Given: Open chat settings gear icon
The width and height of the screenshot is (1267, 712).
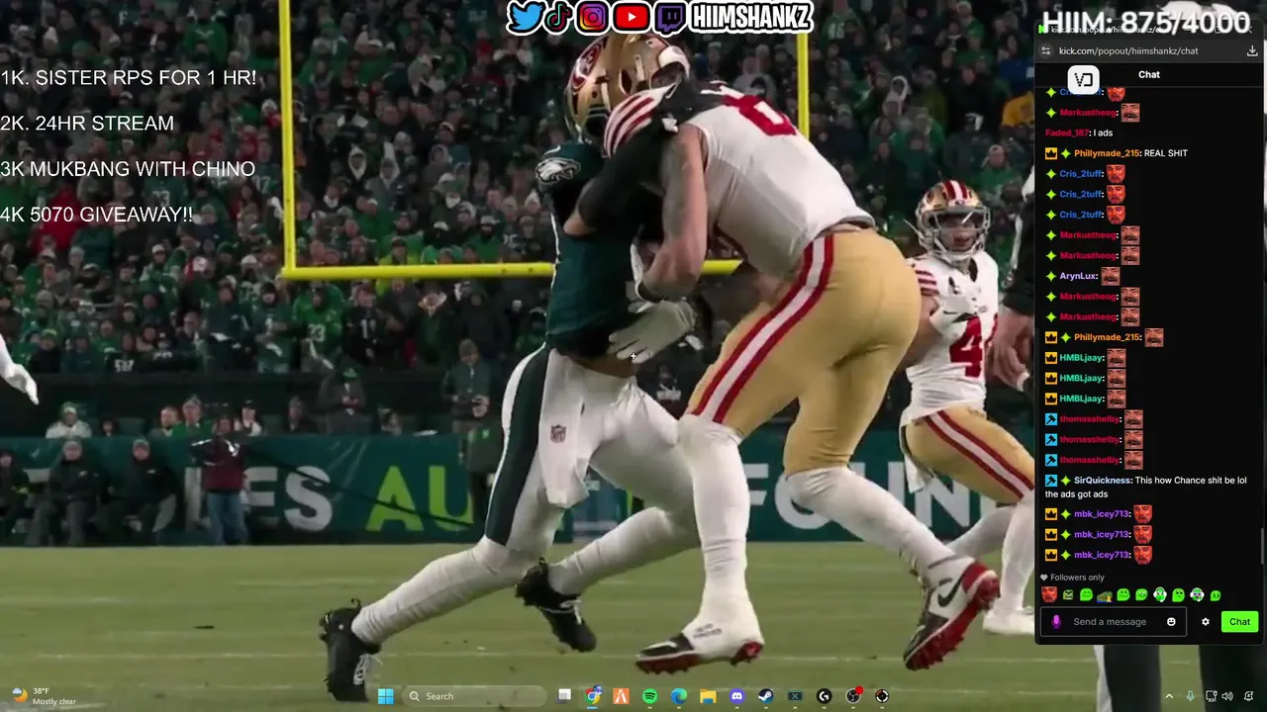Looking at the screenshot, I should click(1206, 622).
